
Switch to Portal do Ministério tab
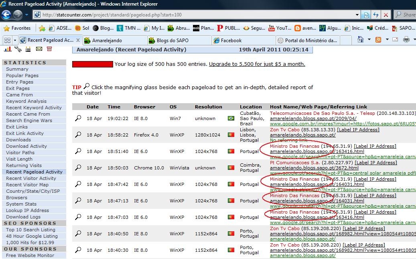(308, 41)
